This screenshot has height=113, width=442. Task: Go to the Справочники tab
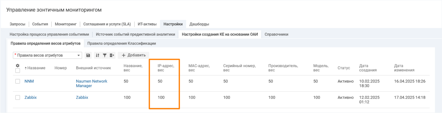(x=276, y=34)
